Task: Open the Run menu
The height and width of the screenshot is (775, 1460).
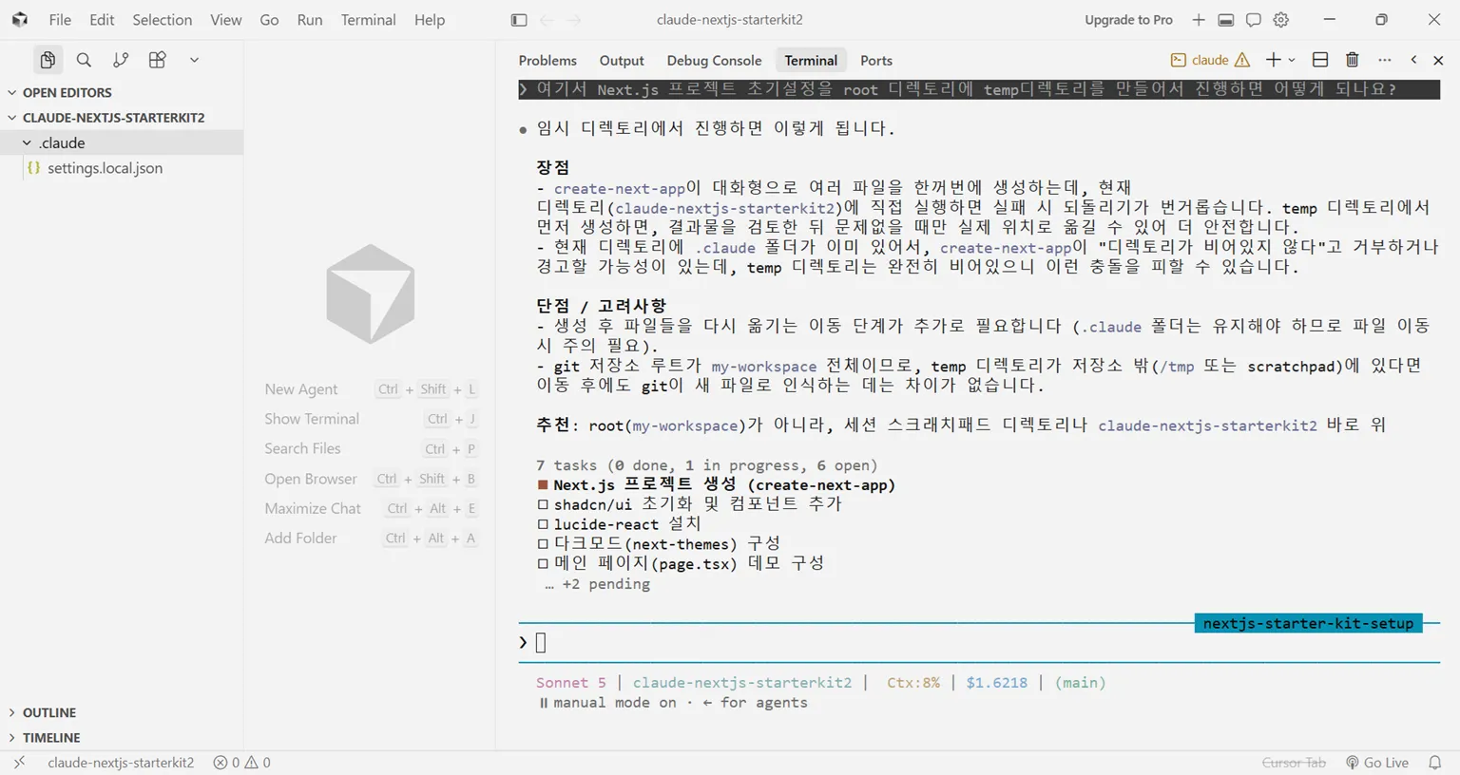Action: point(310,20)
